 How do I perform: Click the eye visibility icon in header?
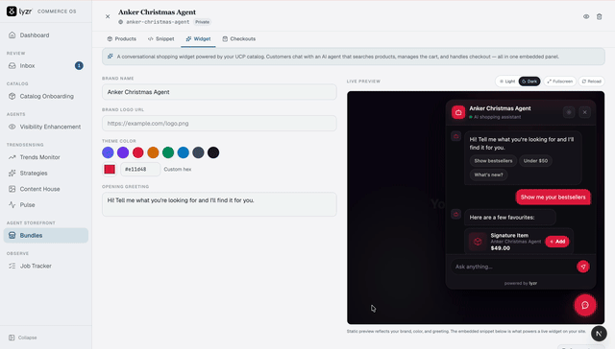(x=586, y=16)
